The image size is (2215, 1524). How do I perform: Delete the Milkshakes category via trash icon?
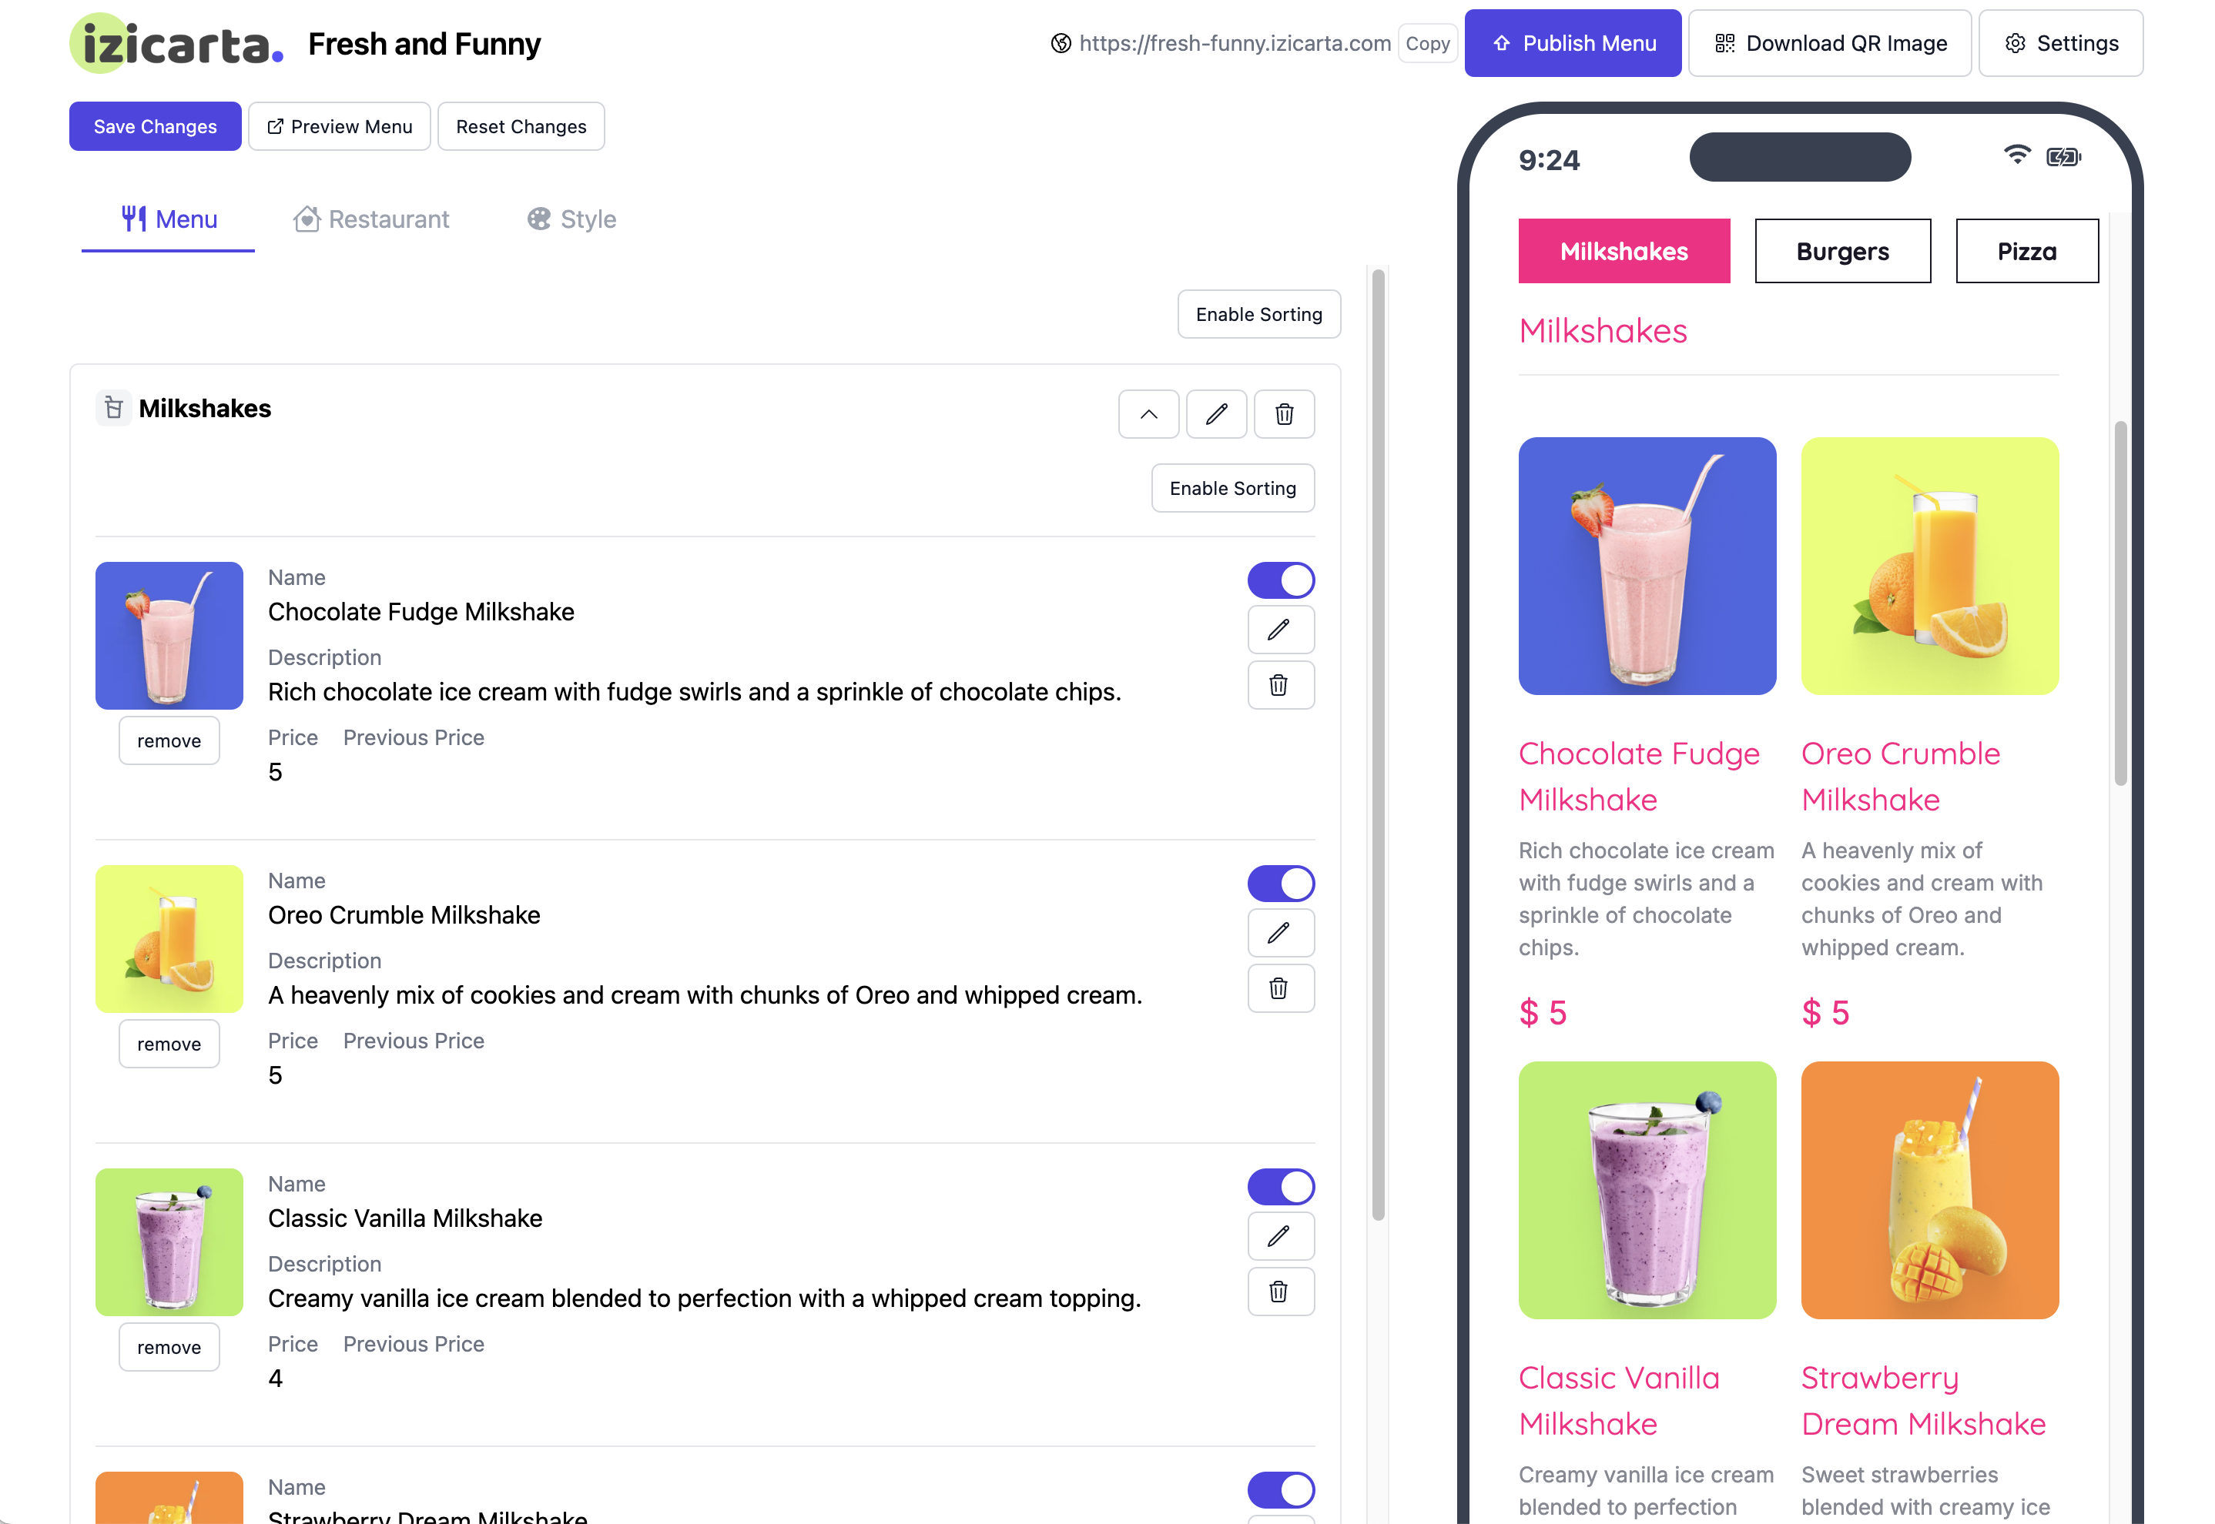point(1283,414)
